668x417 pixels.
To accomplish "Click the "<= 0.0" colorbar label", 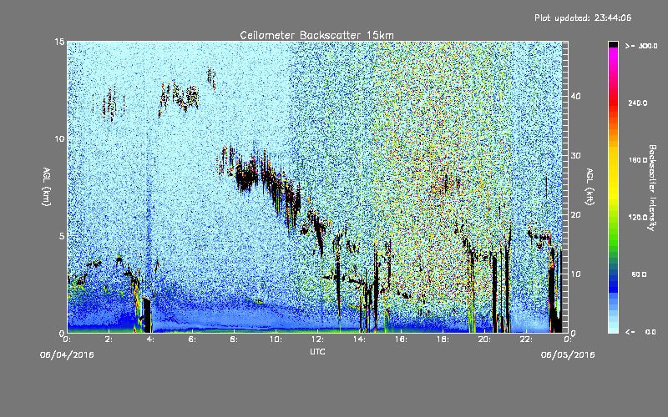I will (x=640, y=331).
